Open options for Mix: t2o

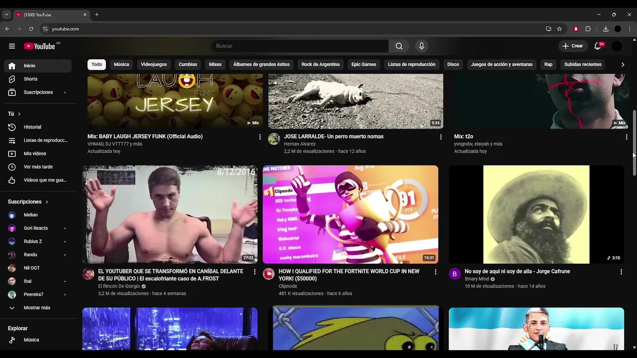point(626,137)
